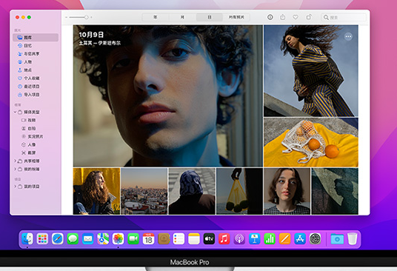Image resolution: width=397 pixels, height=271 pixels.
Task: Open FaceTime from the Dock
Action: pos(133,238)
